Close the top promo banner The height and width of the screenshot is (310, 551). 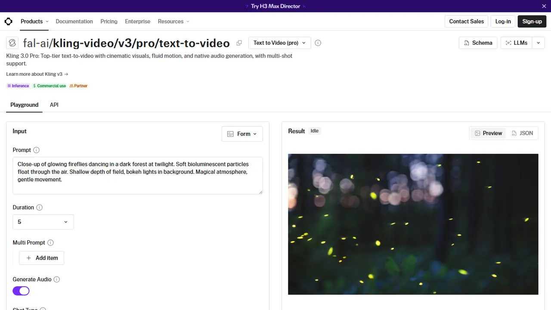(x=544, y=6)
